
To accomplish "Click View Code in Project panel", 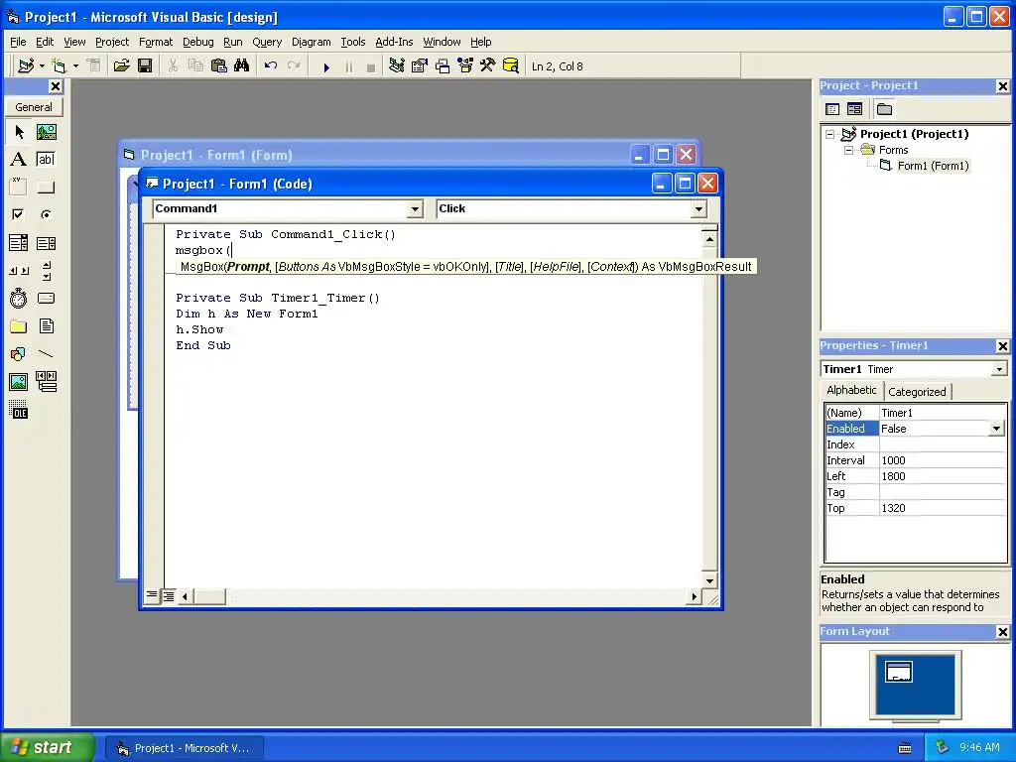I will [832, 109].
